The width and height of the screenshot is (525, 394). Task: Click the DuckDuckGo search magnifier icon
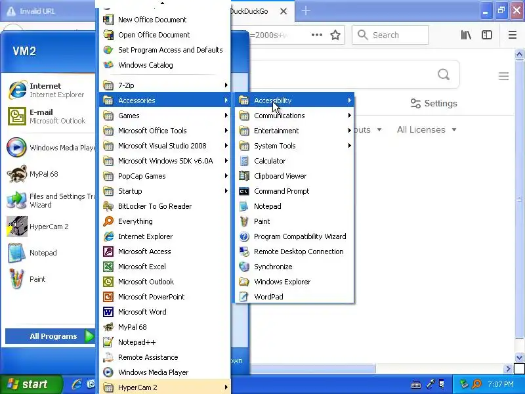[x=444, y=74]
